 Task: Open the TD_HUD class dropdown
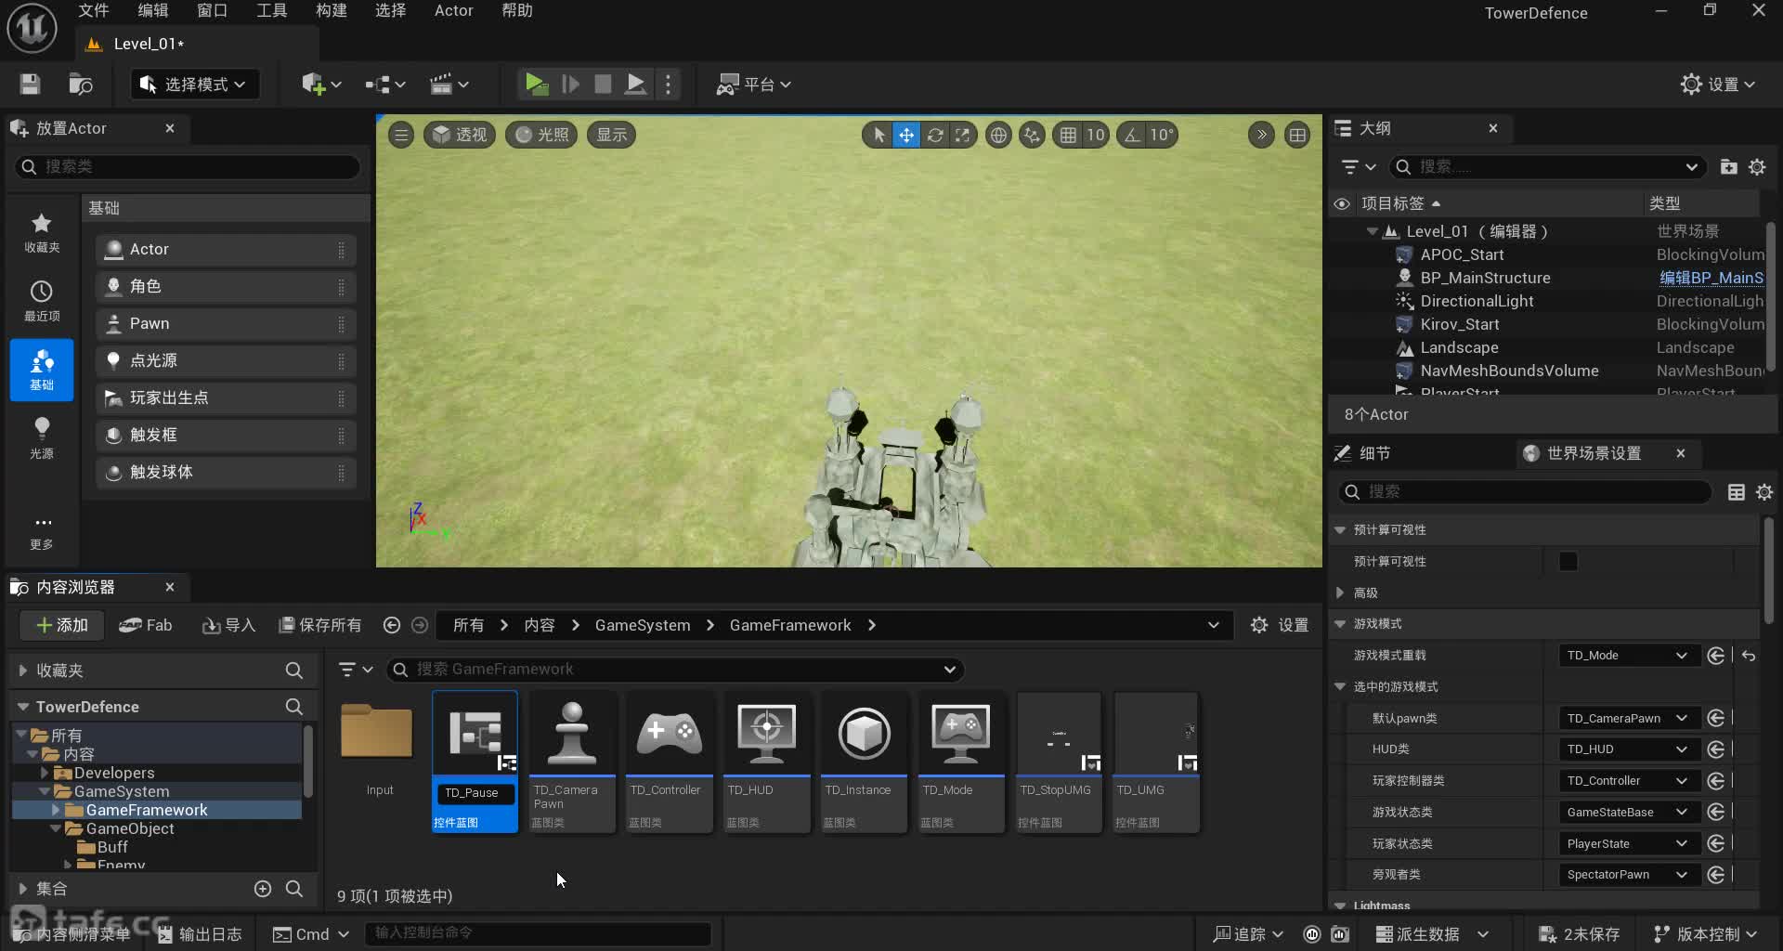1627,749
